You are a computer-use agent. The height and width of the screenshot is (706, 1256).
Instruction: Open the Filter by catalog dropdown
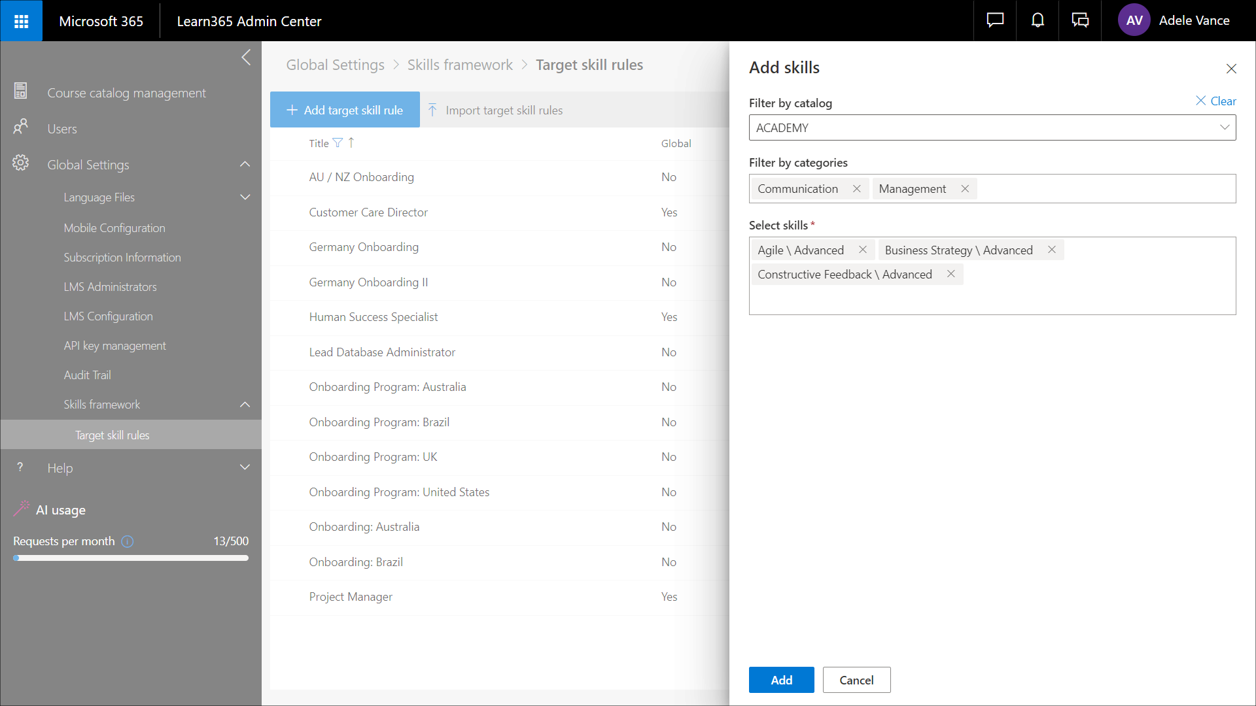(x=992, y=128)
